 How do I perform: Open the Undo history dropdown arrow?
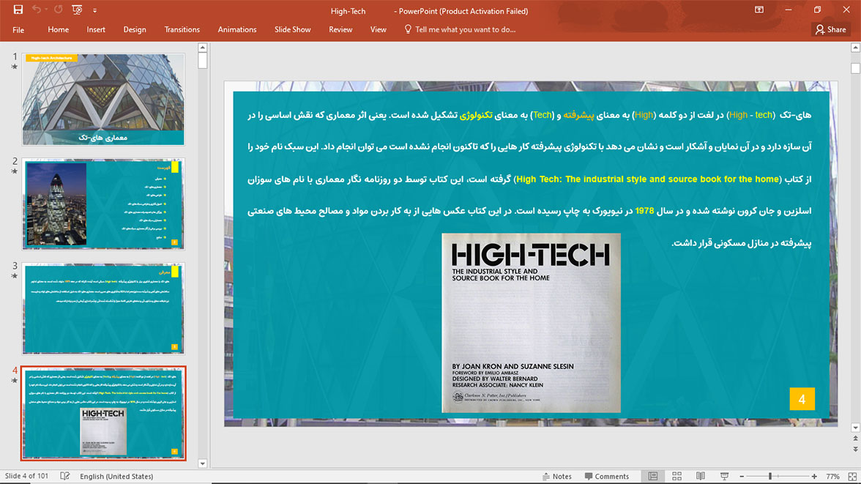pyautogui.click(x=46, y=10)
